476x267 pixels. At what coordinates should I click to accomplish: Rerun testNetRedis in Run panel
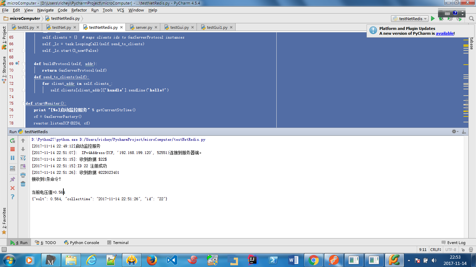click(x=13, y=140)
